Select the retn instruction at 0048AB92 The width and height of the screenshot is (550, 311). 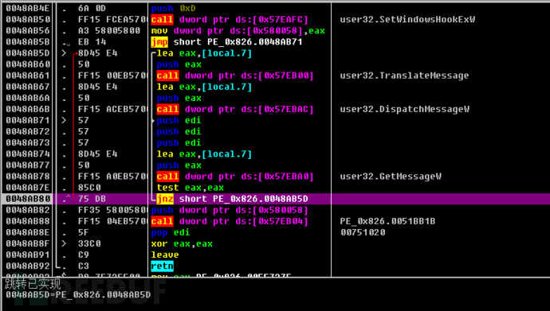tap(162, 266)
